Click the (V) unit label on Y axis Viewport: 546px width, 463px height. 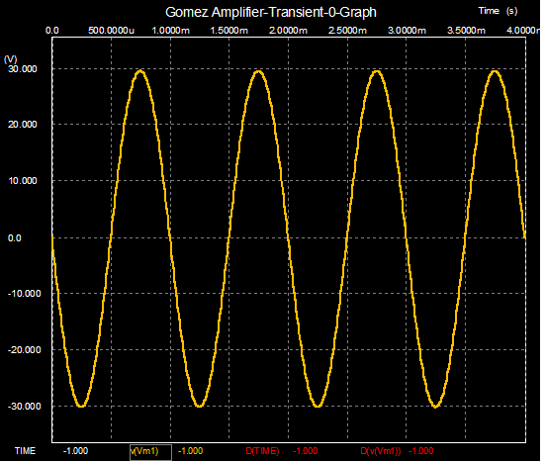pyautogui.click(x=11, y=59)
